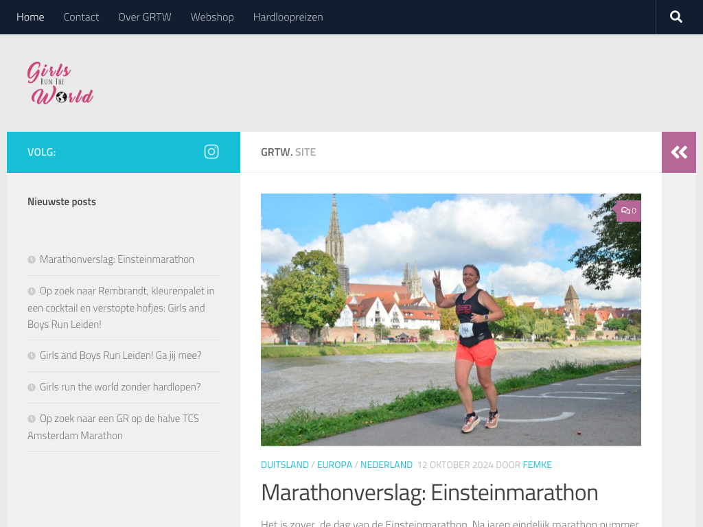Filter by the Nederland category
The image size is (703, 527).
click(x=387, y=465)
